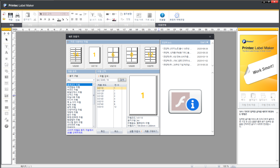Click the zoom slider in status bar

(205, 166)
